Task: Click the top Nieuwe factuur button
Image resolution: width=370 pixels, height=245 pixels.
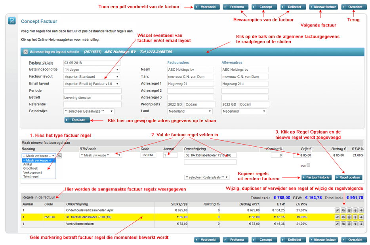Action: [324, 7]
